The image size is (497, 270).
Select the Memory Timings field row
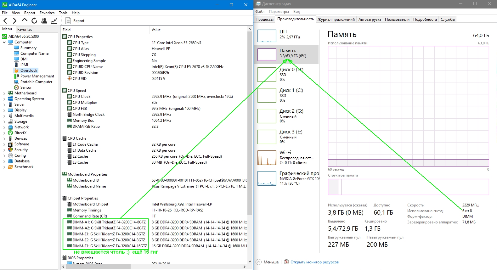pos(154,210)
